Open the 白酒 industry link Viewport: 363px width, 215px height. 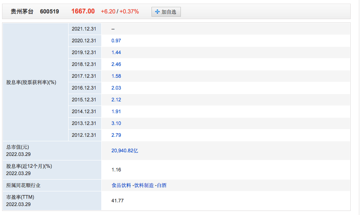162,185
